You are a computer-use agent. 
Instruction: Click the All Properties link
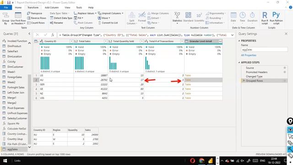click(x=249, y=55)
